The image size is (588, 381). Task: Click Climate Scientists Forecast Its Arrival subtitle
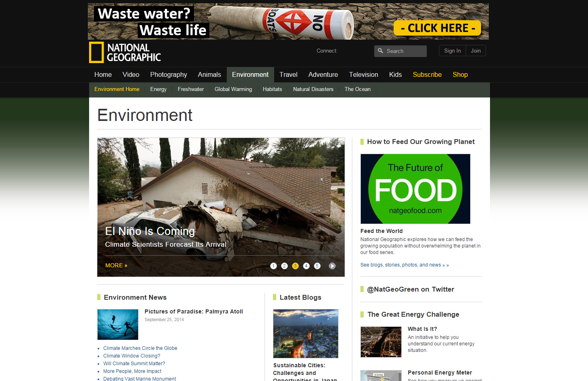pos(166,244)
